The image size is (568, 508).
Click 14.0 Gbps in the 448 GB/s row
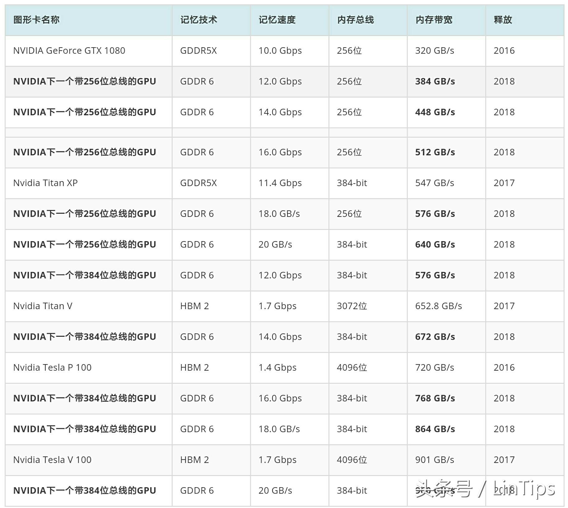280,112
